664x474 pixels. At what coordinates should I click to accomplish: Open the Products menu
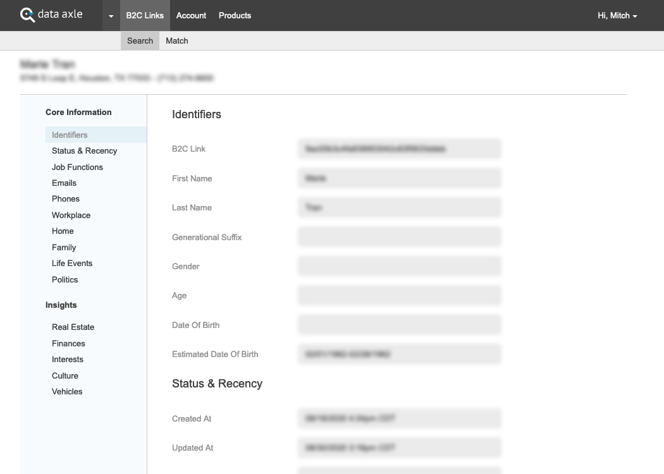235,15
